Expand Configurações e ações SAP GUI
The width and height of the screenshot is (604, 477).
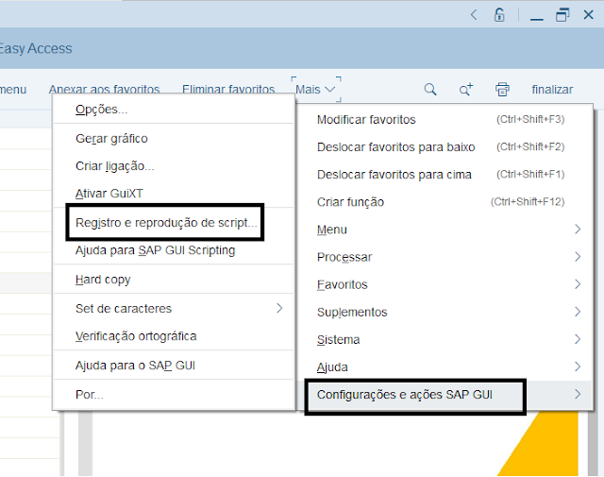[445, 395]
